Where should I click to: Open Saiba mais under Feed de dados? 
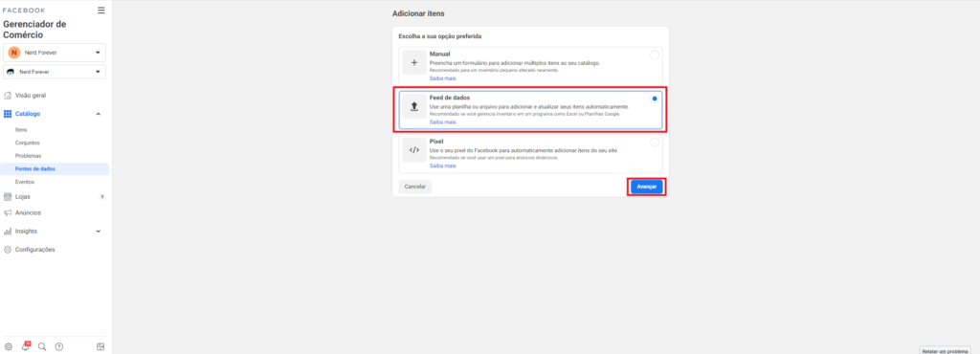click(x=442, y=122)
